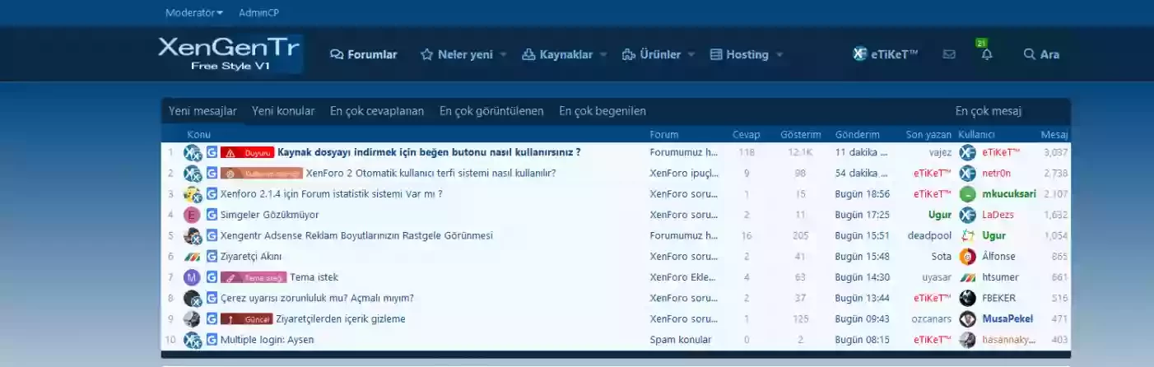Open thread 'XenForo 2 Otomatik kullanıcı terfi sistemi'
Viewport: 1154px width, 367px height.
coord(430,174)
